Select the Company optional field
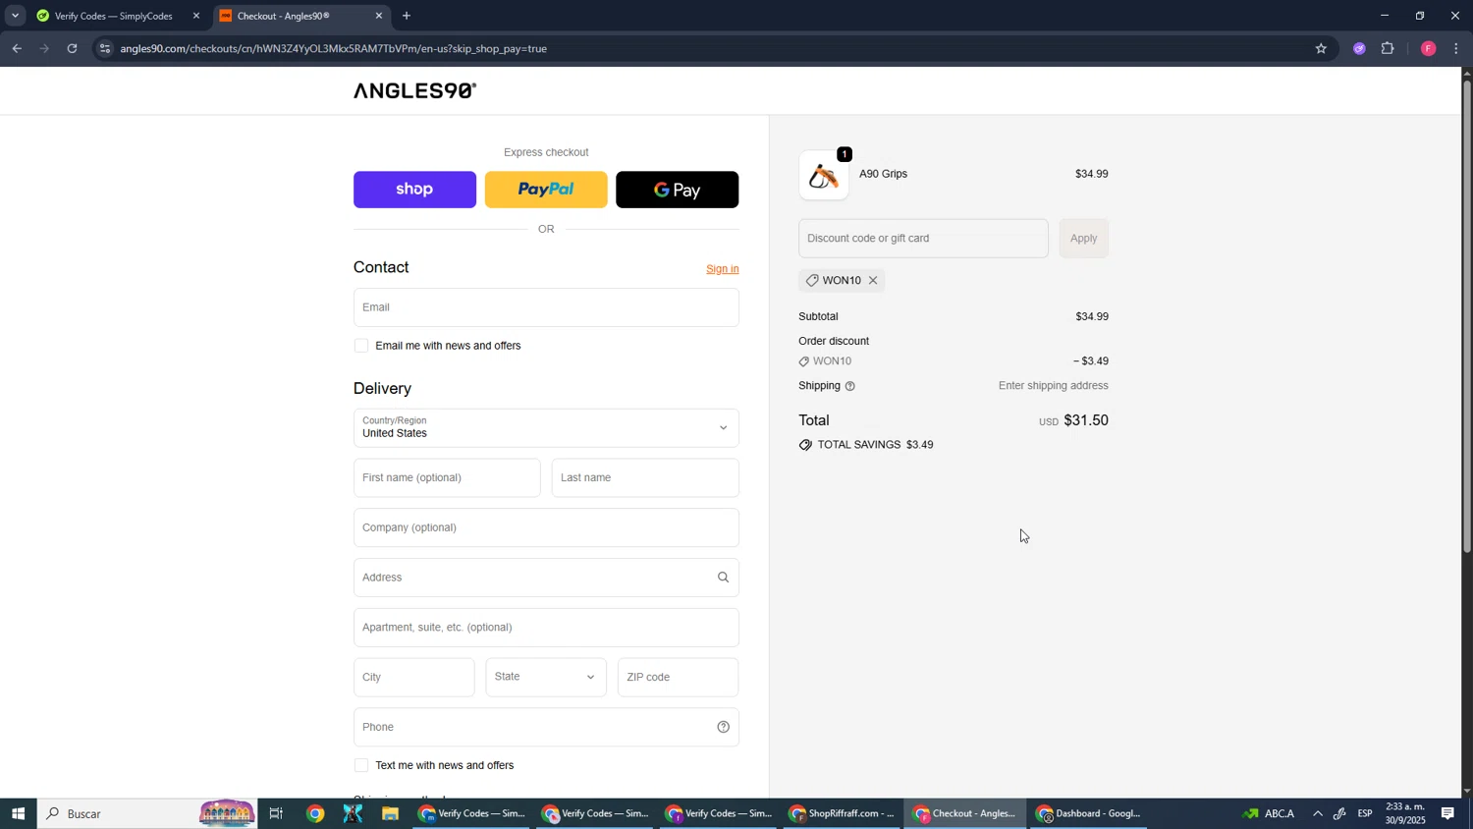Screen dimensions: 1473x829 (x=546, y=527)
